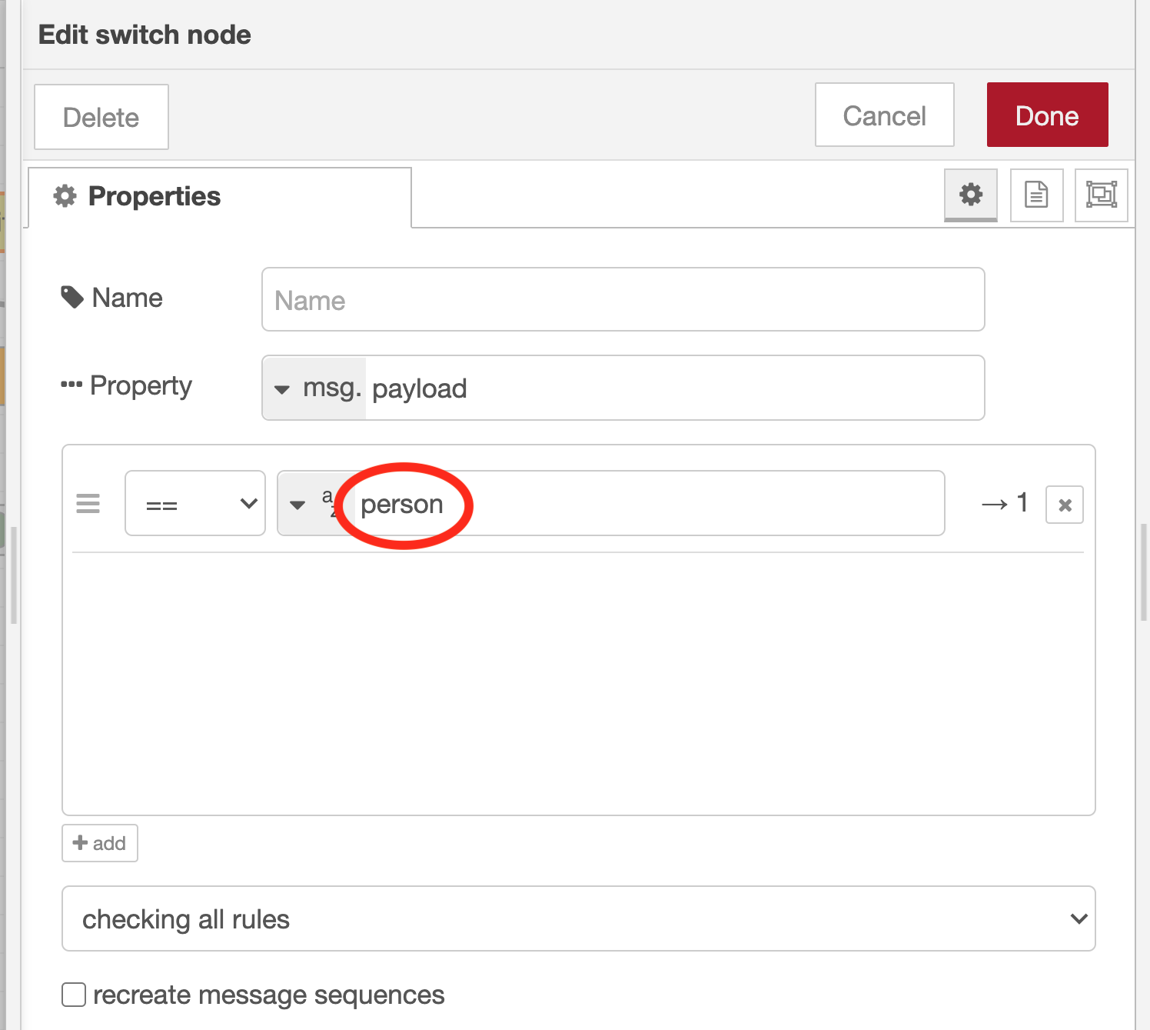Grab the rule reorder handle icon
Screen dimensions: 1150x1030
click(88, 504)
